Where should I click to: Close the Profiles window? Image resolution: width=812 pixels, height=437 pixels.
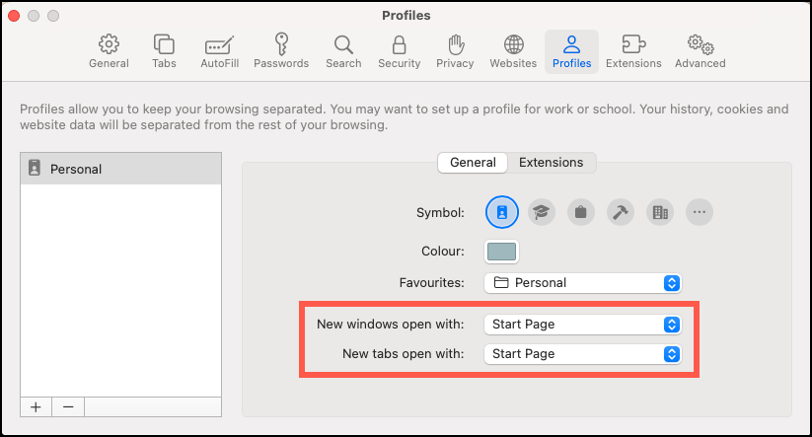click(14, 16)
